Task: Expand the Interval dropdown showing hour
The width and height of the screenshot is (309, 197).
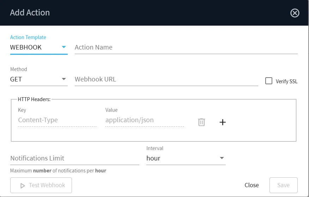Action: 186,158
